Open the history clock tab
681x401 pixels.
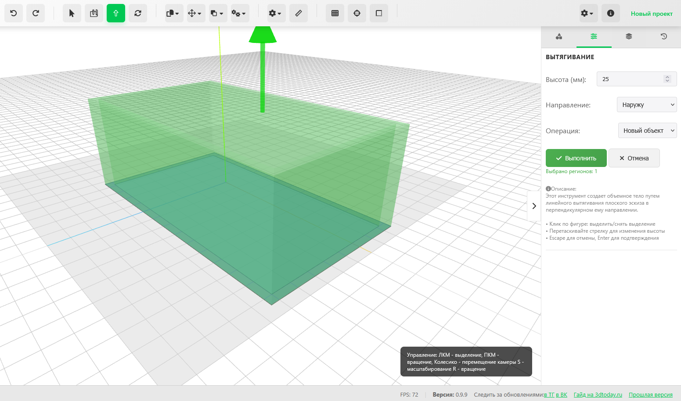(664, 36)
